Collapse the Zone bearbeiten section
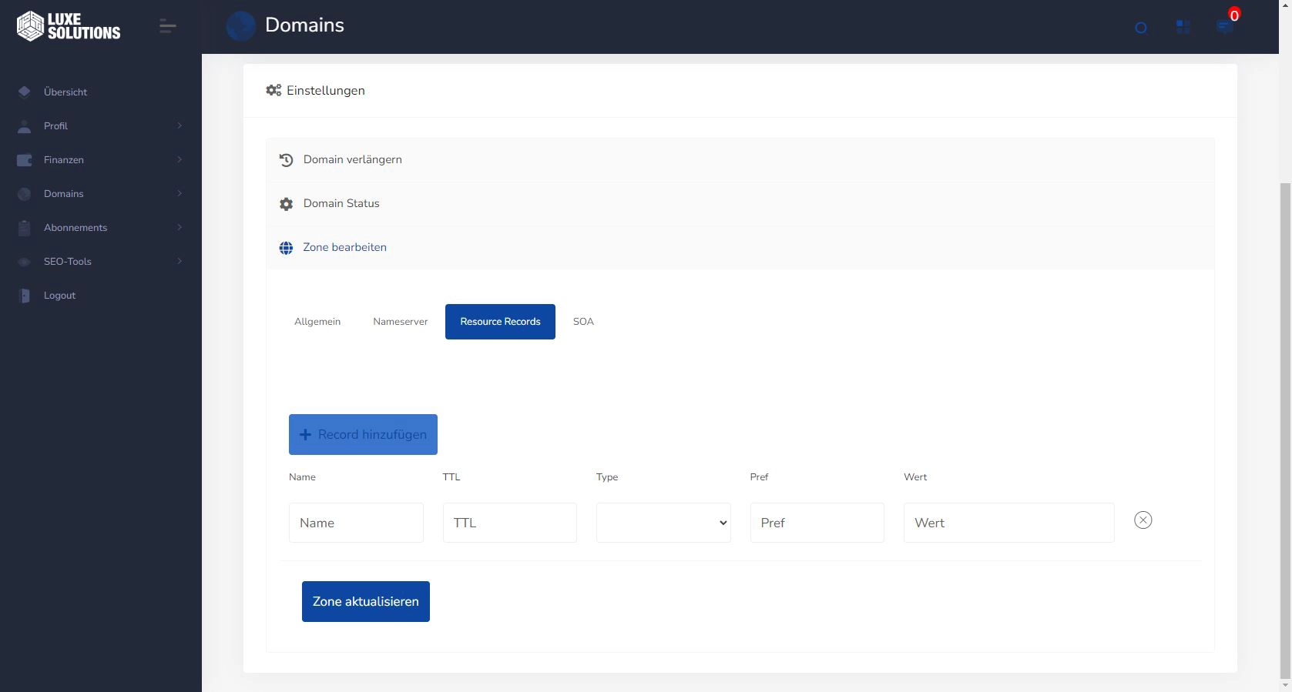The height and width of the screenshot is (692, 1292). (740, 248)
